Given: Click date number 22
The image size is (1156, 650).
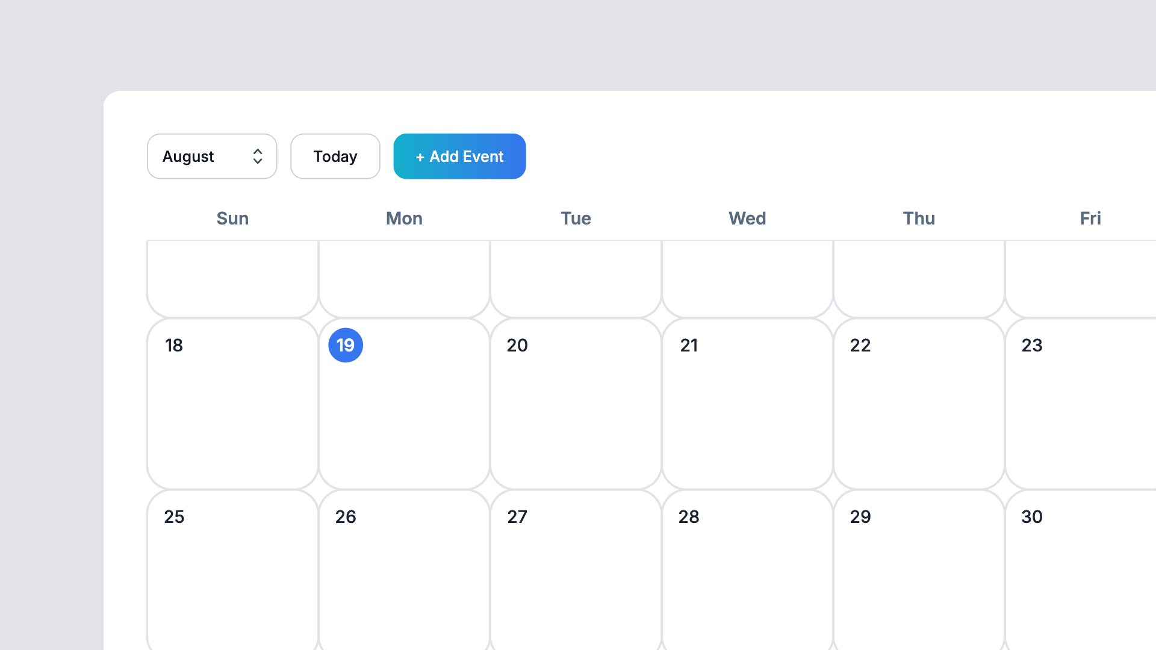Looking at the screenshot, I should pyautogui.click(x=860, y=345).
